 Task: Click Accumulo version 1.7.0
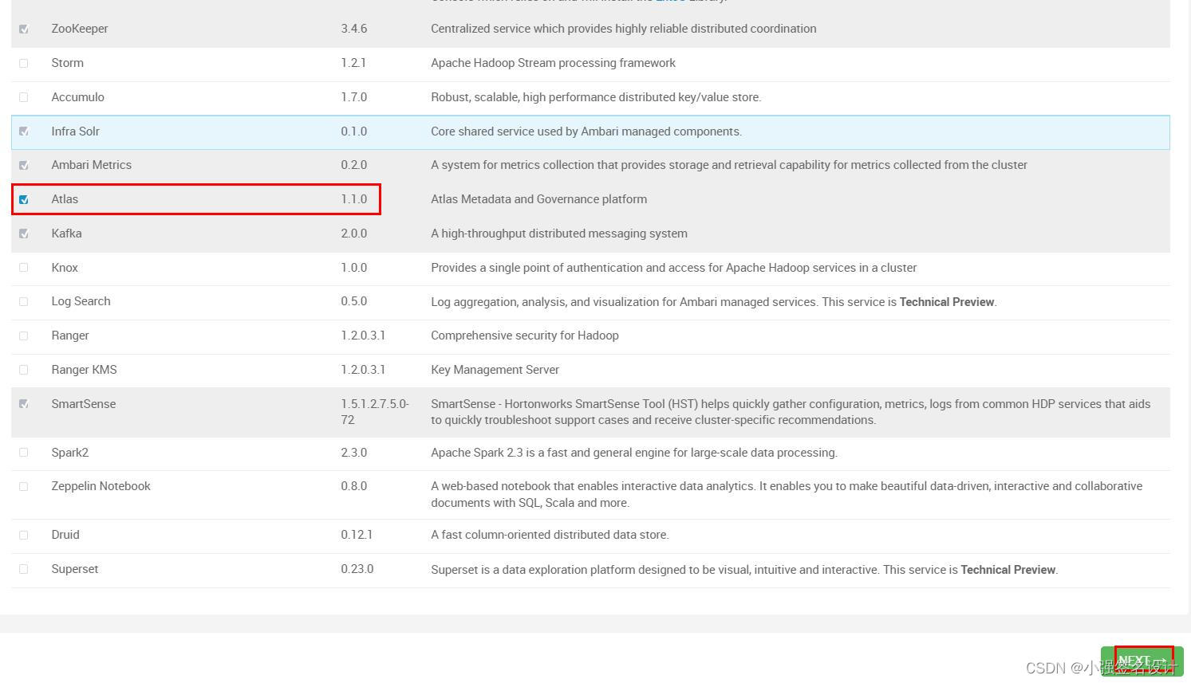[x=354, y=97]
